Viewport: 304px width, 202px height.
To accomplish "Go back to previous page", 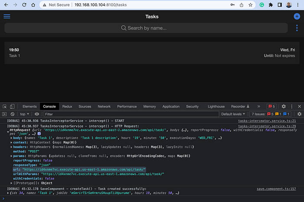I will 6,5.
